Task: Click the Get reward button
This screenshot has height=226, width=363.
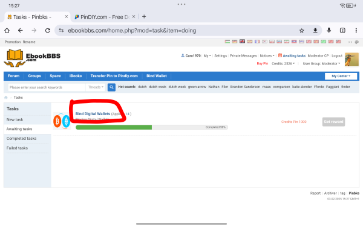Action: (x=333, y=122)
